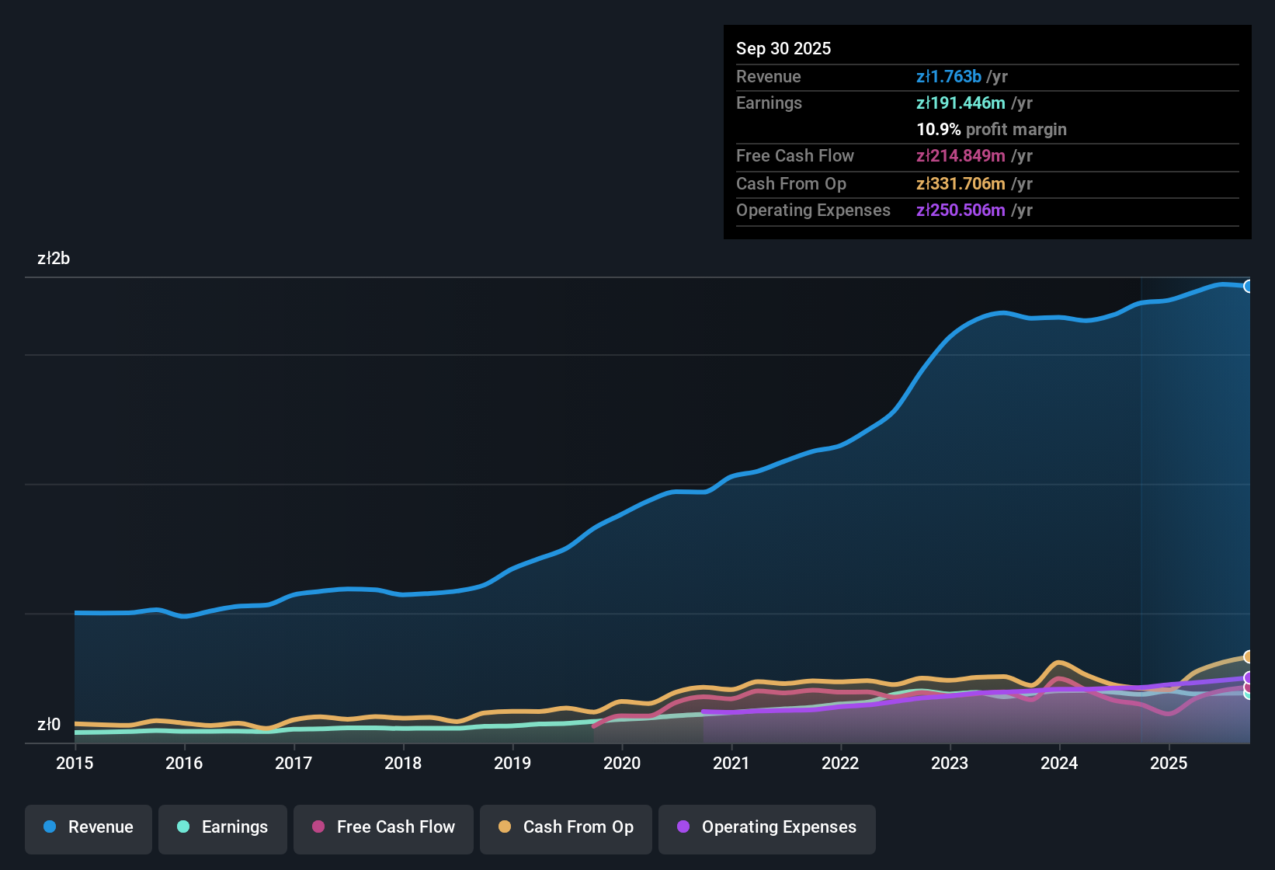Screen dimensions: 1275x870
Task: Click the Operating Expenses legend item
Action: click(x=766, y=827)
